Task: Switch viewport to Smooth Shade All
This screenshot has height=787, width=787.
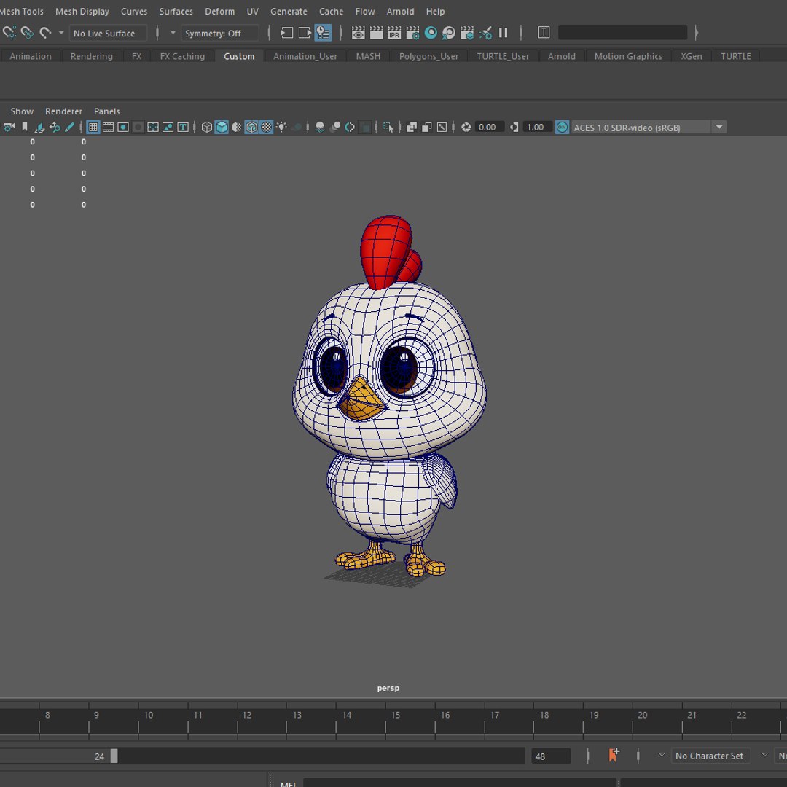Action: point(222,128)
